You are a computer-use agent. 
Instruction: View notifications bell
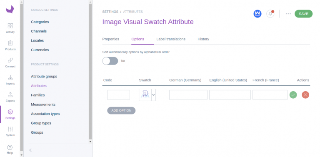[x=270, y=14]
